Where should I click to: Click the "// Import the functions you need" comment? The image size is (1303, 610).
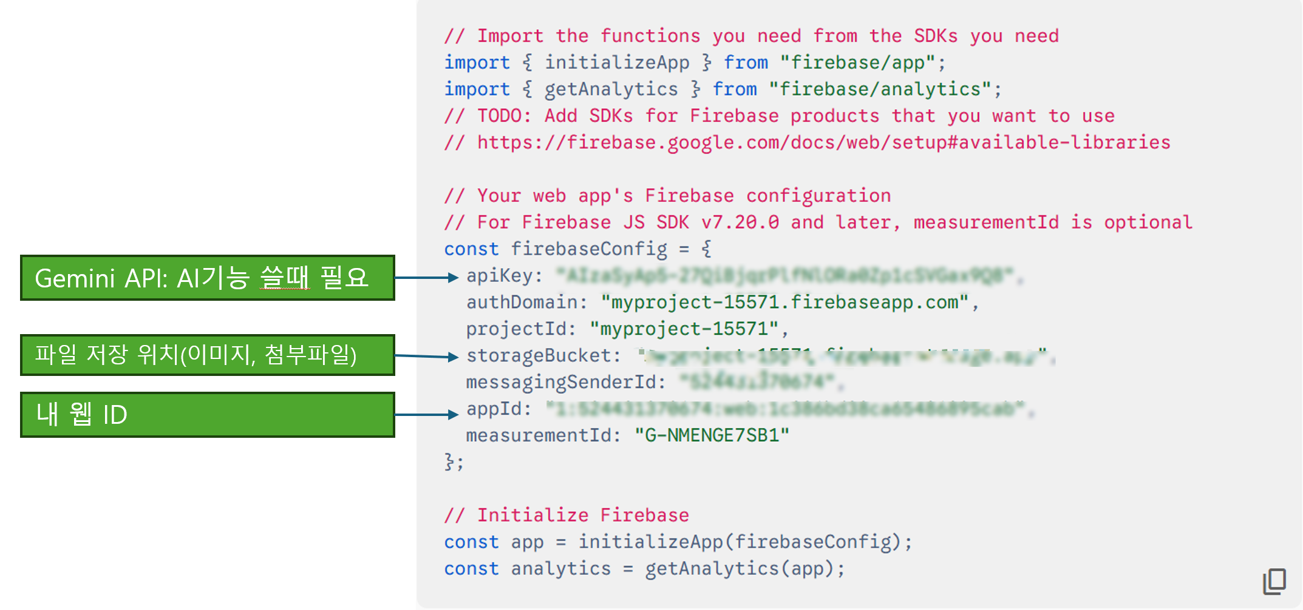pos(751,36)
